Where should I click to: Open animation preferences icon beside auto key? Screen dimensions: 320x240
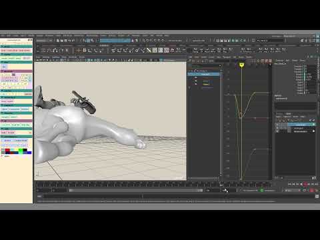pos(317,191)
